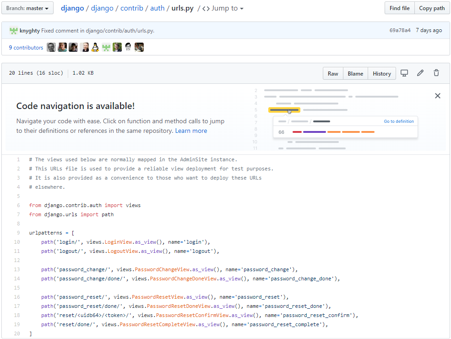Open the auth folder breadcrumb
Viewport: 451px width, 339px height.
[158, 8]
